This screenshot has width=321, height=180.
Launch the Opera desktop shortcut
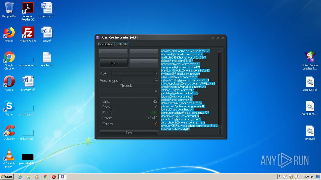click(x=9, y=83)
